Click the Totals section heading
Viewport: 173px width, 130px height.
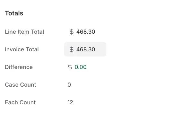pyautogui.click(x=14, y=13)
